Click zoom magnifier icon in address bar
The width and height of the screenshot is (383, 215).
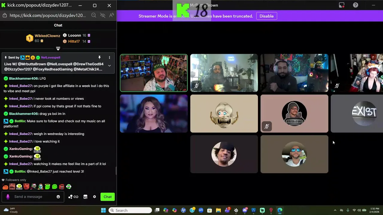click(x=94, y=15)
